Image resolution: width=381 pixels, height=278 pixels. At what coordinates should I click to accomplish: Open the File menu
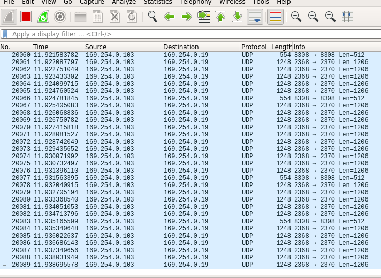click(x=9, y=2)
